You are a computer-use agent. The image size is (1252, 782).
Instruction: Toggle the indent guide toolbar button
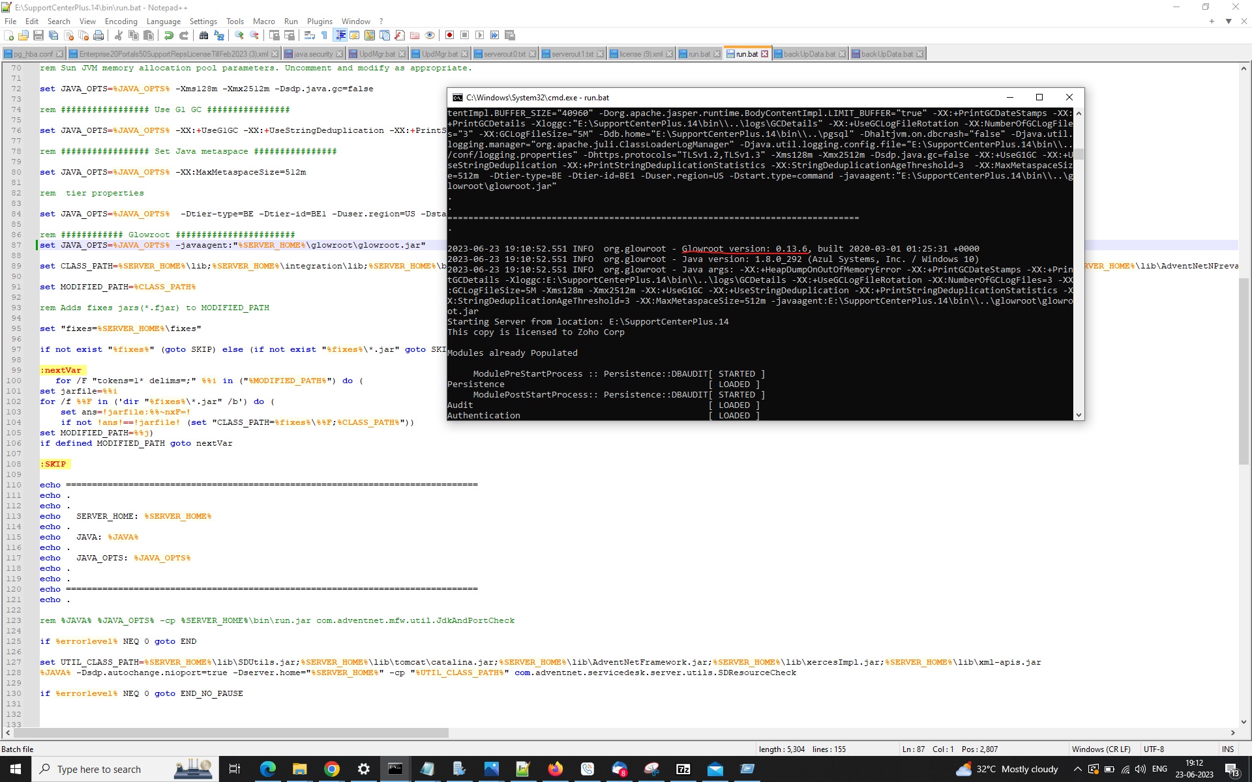340,35
